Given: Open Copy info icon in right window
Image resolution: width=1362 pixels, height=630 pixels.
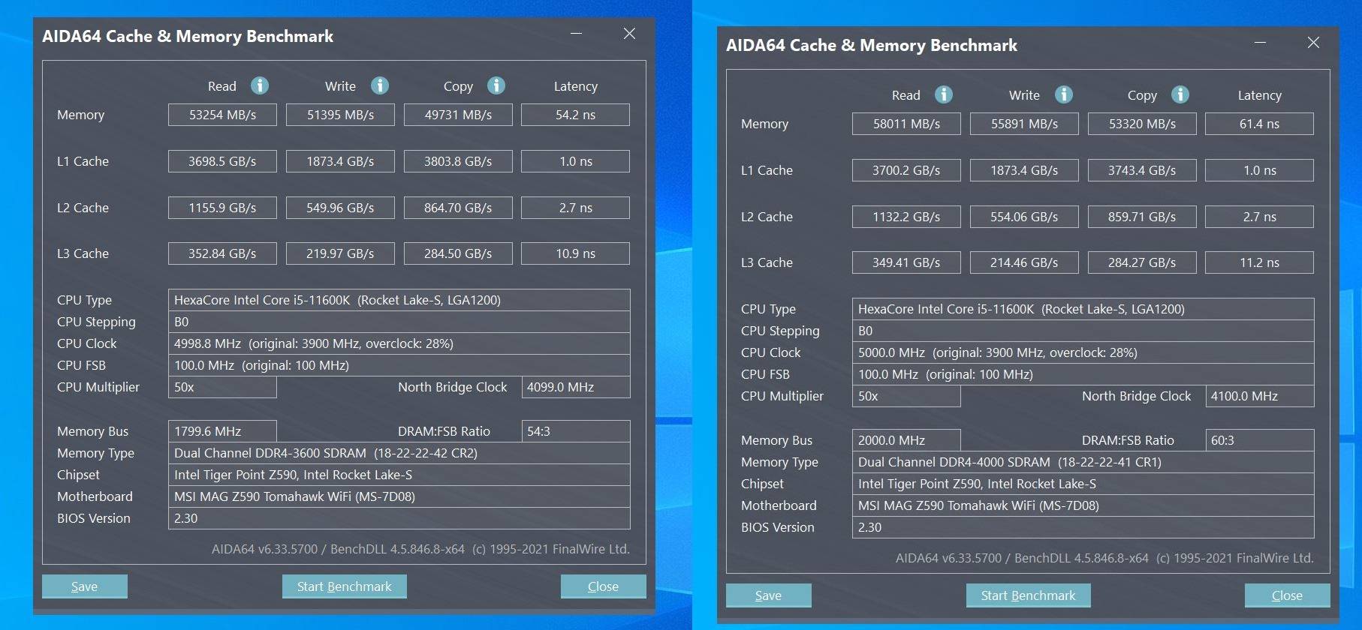Looking at the screenshot, I should (x=1180, y=94).
